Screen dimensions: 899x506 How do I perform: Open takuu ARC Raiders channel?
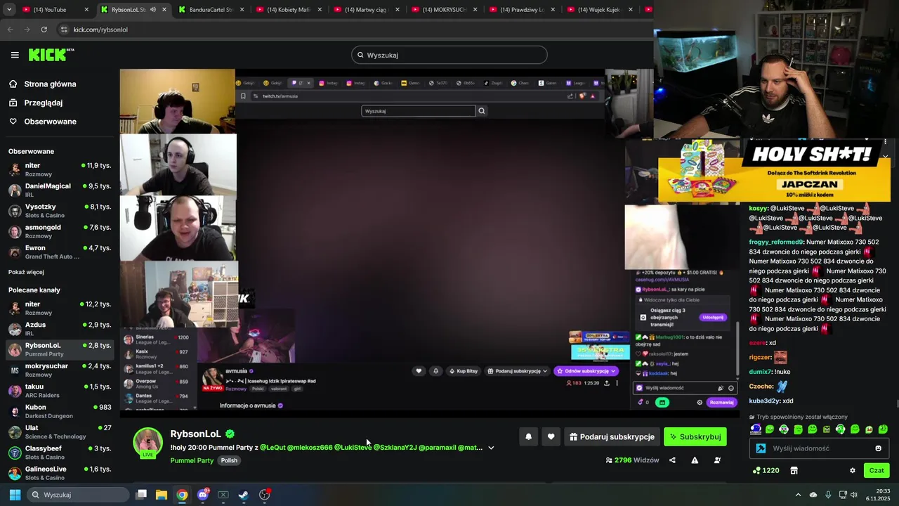60,391
